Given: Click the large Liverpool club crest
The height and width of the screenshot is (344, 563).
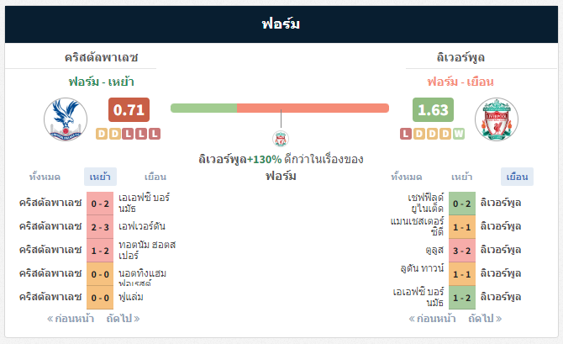Looking at the screenshot, I should click(497, 119).
